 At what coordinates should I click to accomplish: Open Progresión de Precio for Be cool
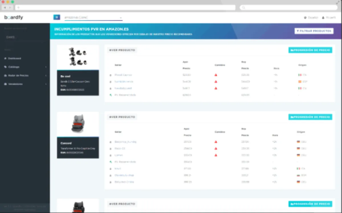tap(310, 50)
